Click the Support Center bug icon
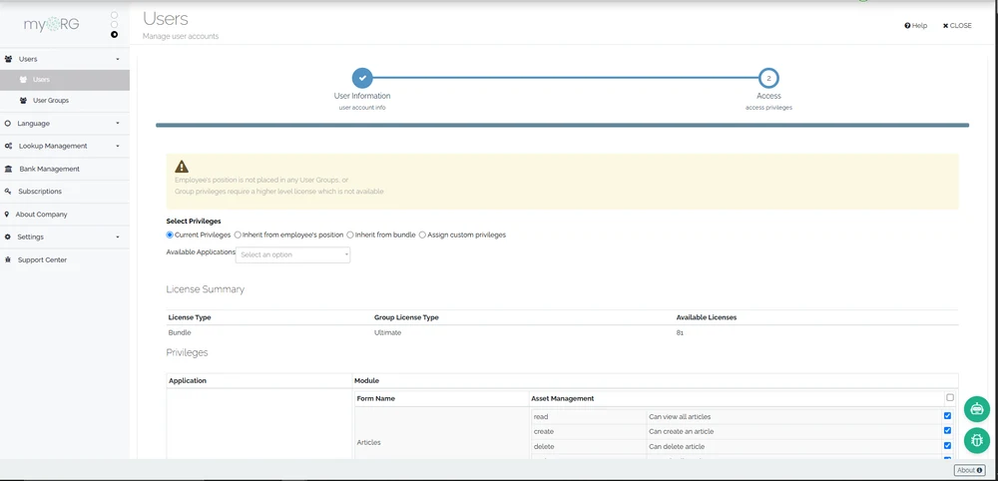Viewport: 998px width, 481px height. (x=8, y=259)
